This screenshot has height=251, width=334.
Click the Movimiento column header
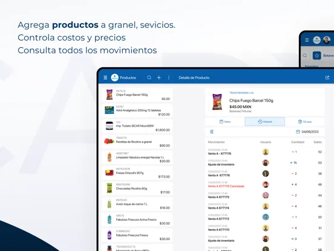216,142
